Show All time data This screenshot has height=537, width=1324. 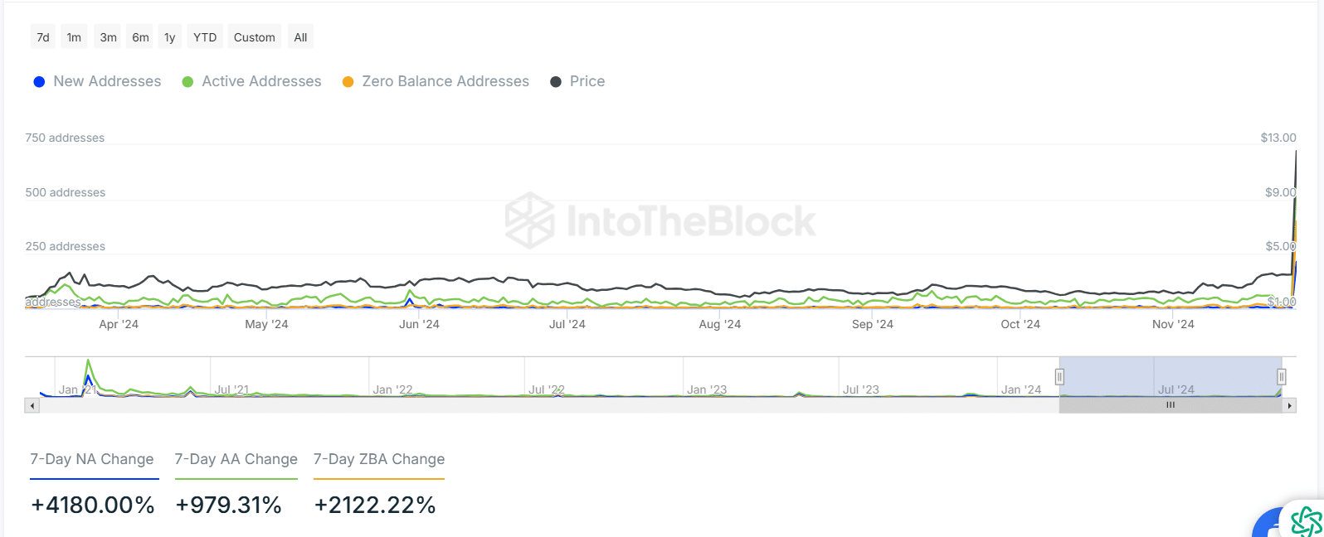pos(300,37)
